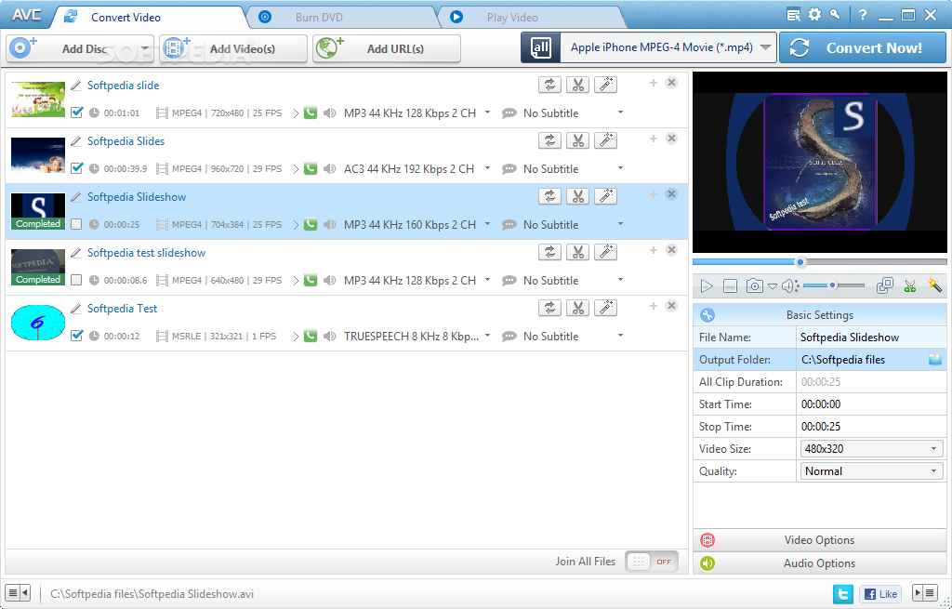Toggle the Join All Files switch
Viewport: 952px width, 609px height.
(652, 562)
